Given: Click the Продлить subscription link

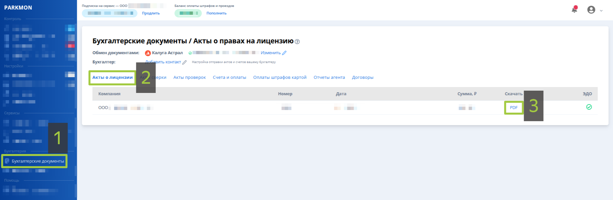Looking at the screenshot, I should click(x=151, y=13).
